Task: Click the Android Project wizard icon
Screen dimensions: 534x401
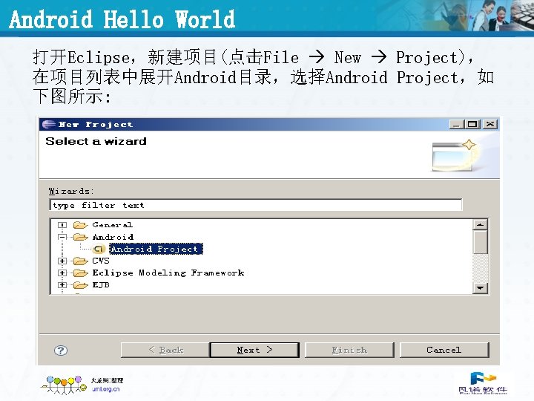Action: click(x=99, y=249)
